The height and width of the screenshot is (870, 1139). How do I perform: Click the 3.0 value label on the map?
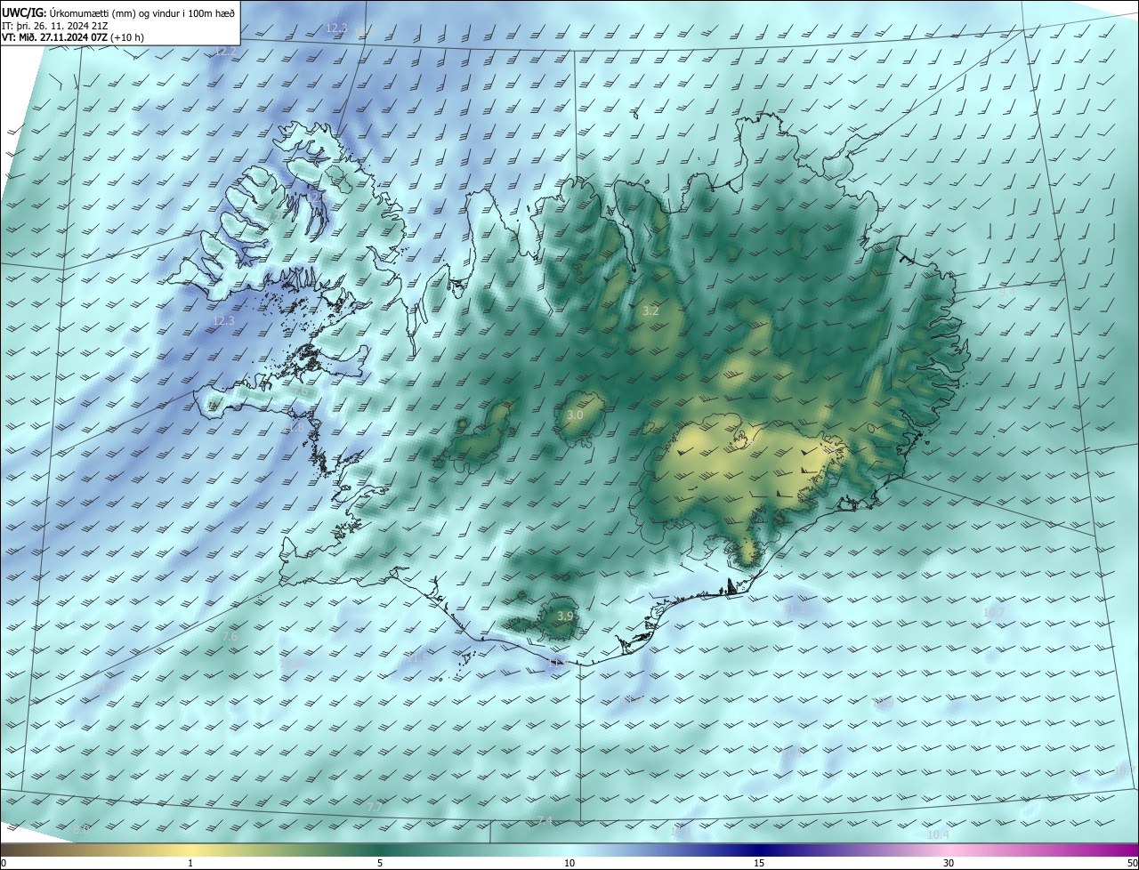click(575, 415)
